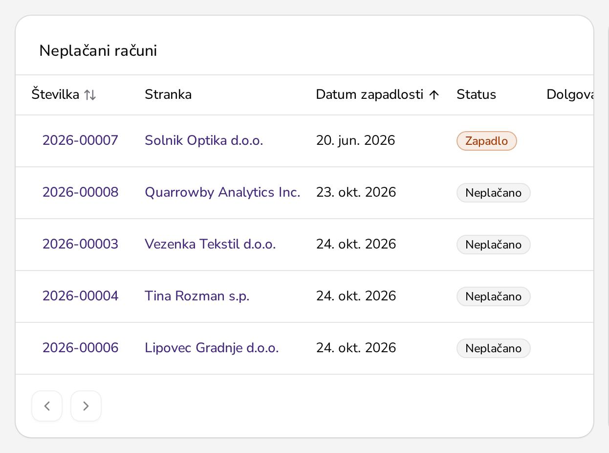Click Neplačano badge for Tina Rozman
Viewport: 609px width, 453px height.
494,296
